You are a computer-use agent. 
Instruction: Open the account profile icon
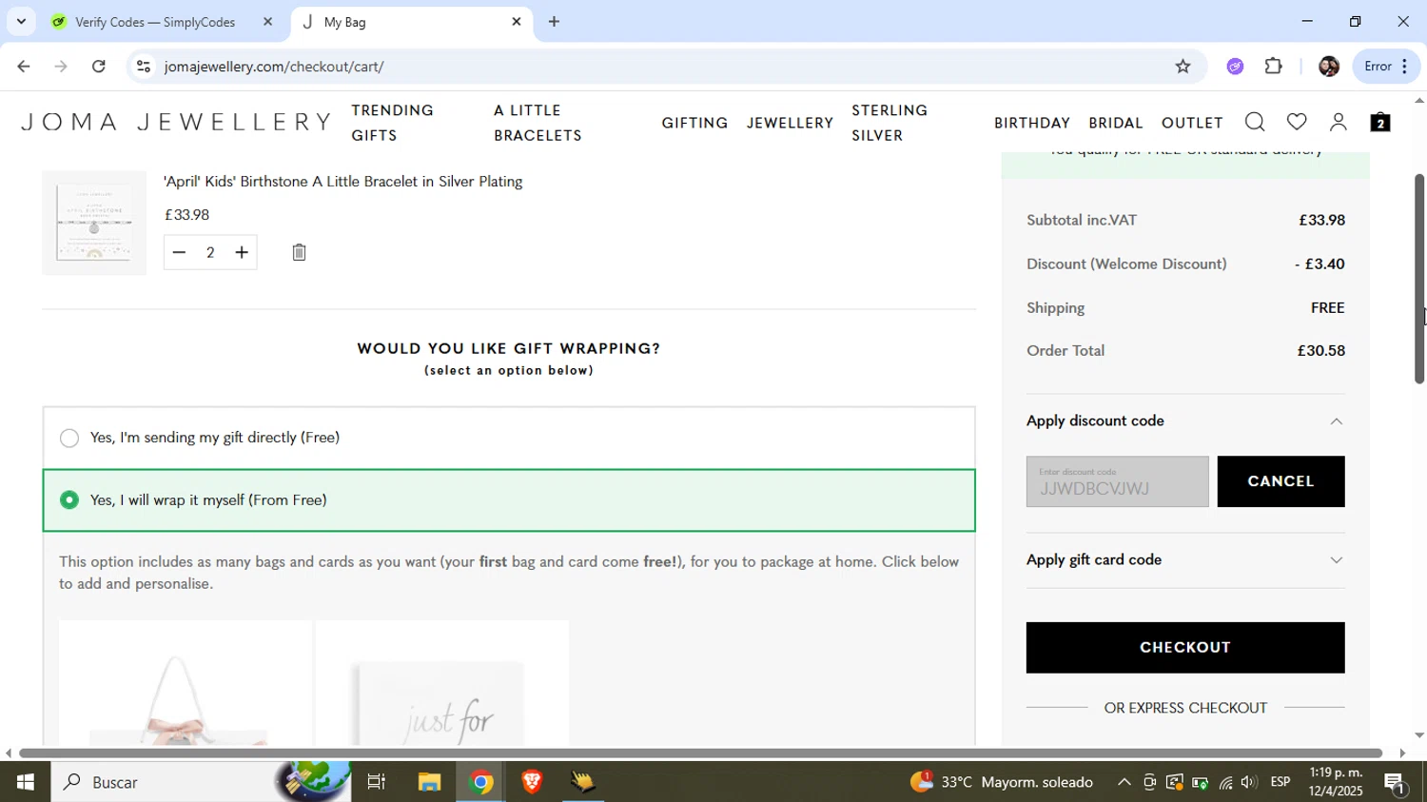[1339, 122]
